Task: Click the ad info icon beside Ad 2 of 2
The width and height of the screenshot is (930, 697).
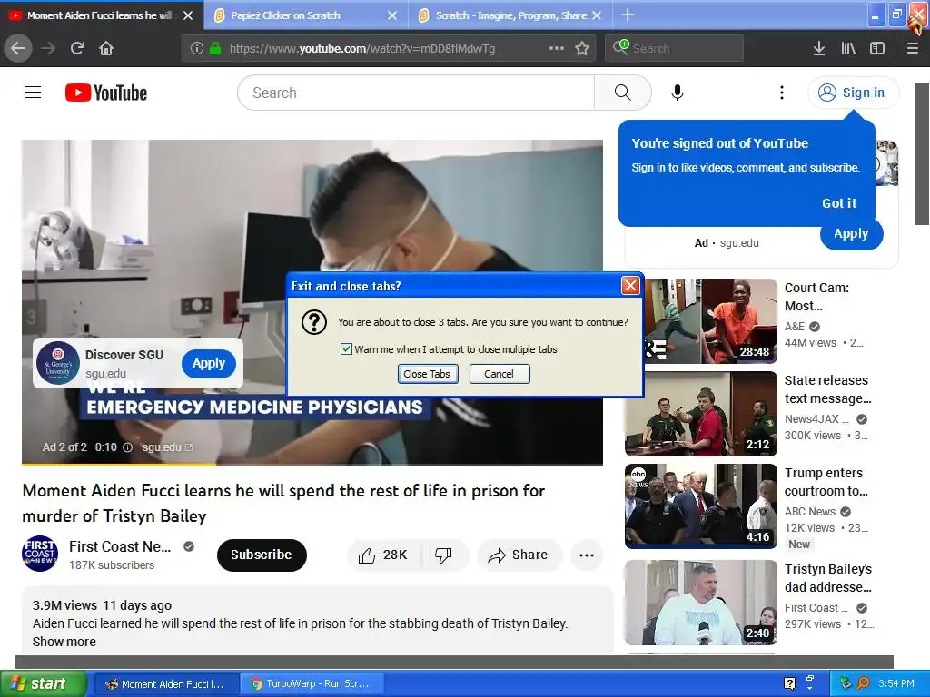Action: click(x=127, y=447)
